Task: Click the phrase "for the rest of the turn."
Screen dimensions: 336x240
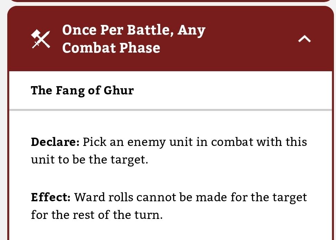Action: click(x=97, y=215)
